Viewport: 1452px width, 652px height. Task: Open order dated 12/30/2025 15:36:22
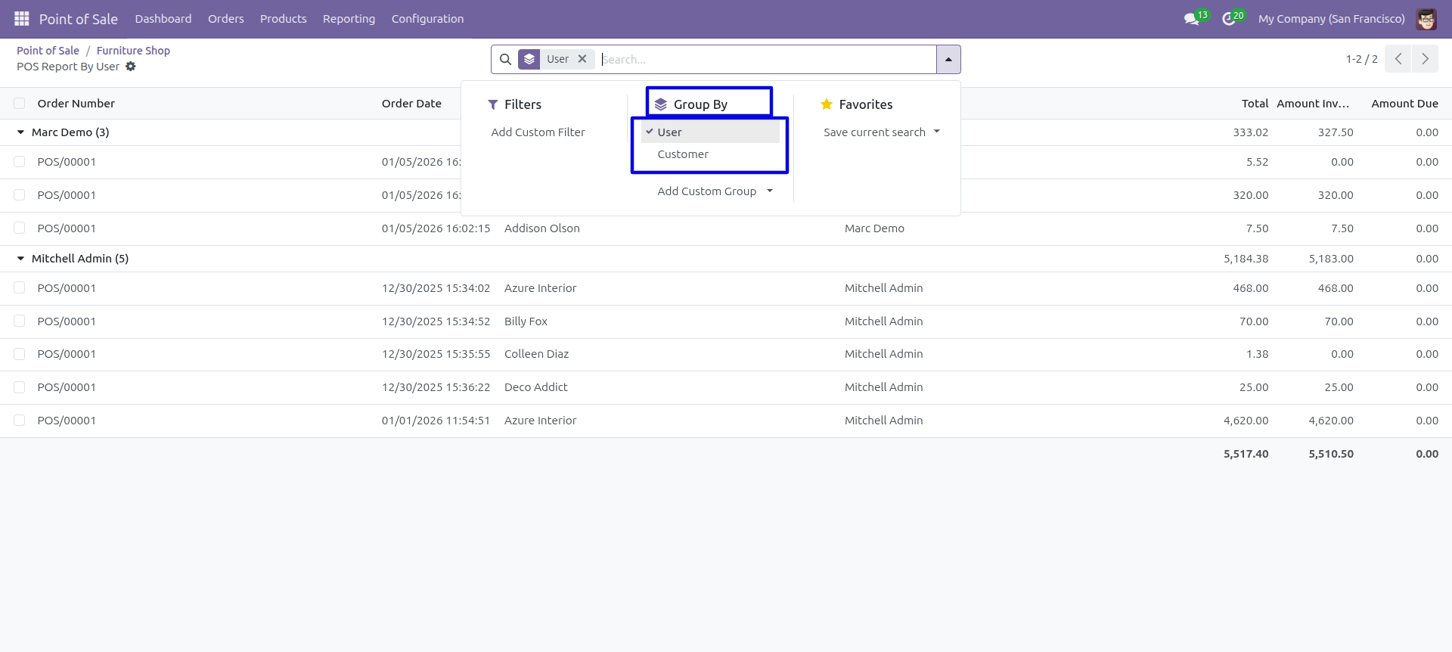(x=436, y=387)
